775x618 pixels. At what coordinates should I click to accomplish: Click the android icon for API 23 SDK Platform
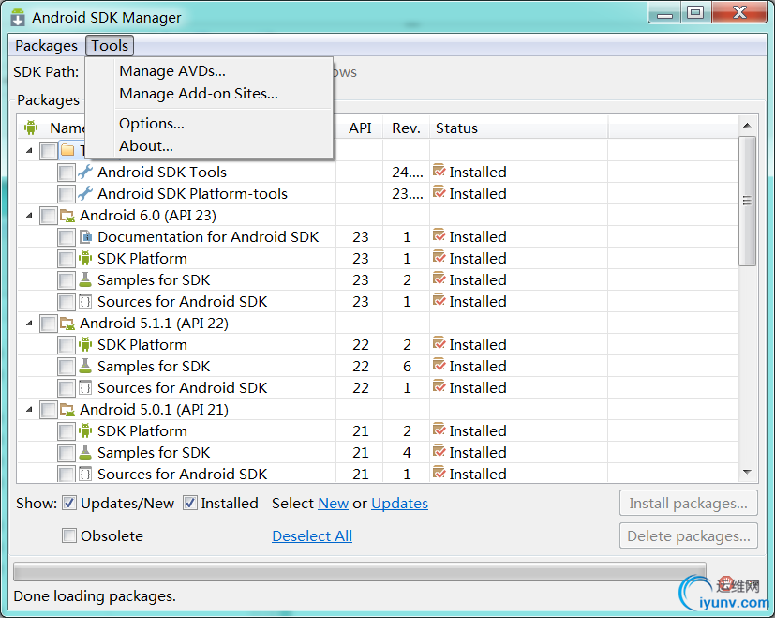tap(85, 259)
